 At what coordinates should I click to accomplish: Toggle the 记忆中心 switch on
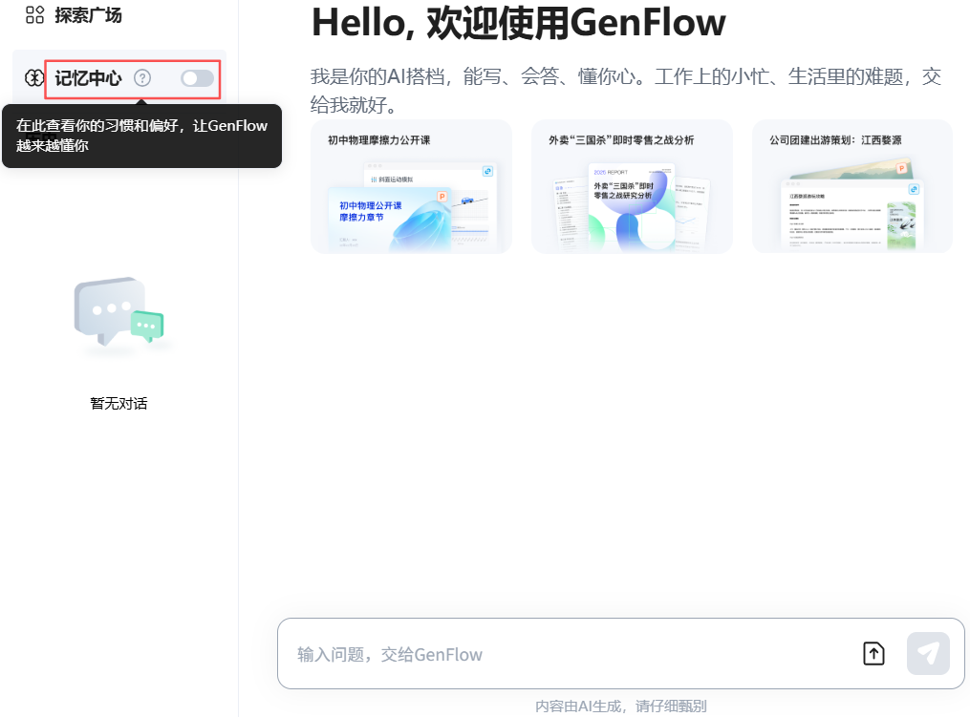click(x=197, y=78)
